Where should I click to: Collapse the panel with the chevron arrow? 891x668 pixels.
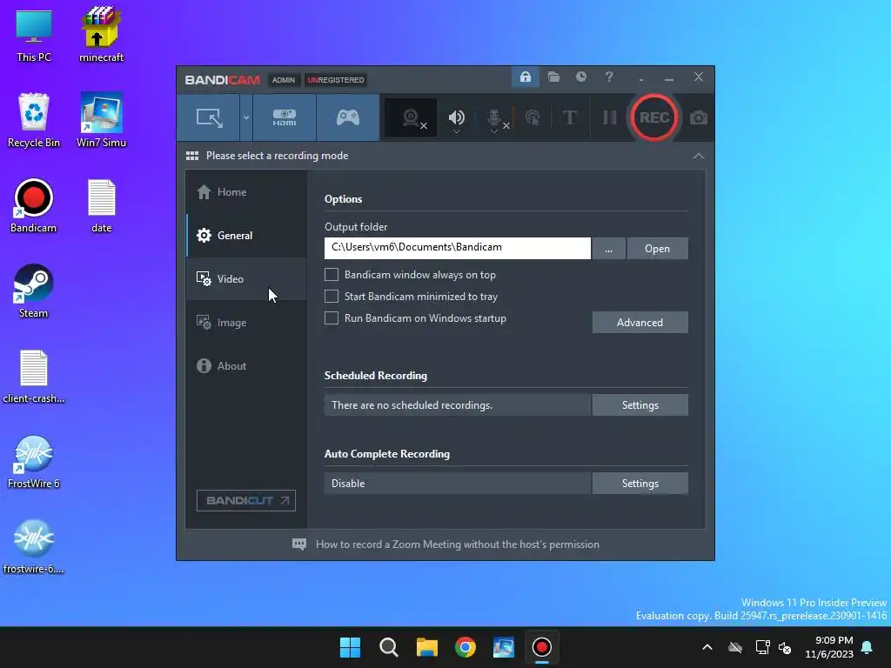click(x=699, y=156)
